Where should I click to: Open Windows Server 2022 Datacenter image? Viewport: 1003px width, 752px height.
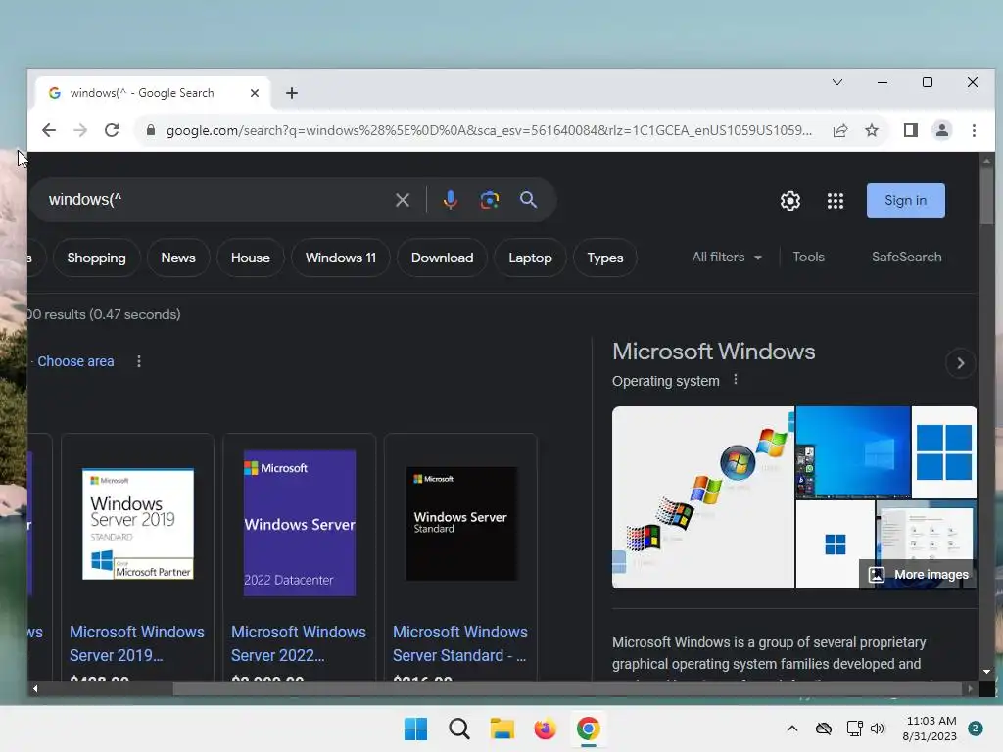pos(300,523)
